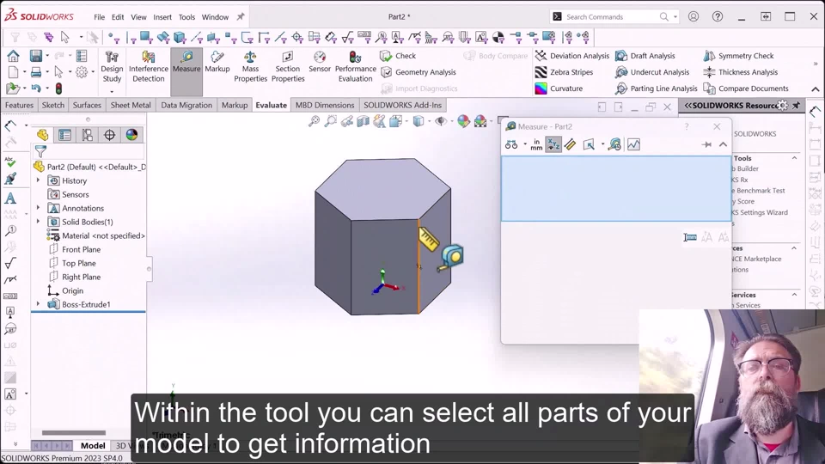
Task: Switch to the Sketch tab
Action: [53, 105]
